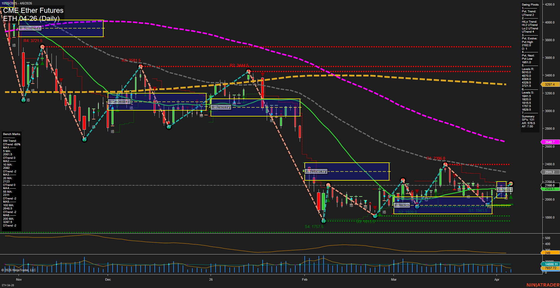
Task: Click the green buy triangle beside the M:April box
Action: point(511,197)
